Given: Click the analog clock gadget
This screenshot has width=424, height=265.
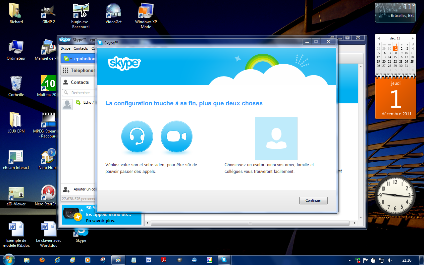Looking at the screenshot, I should click(395, 195).
